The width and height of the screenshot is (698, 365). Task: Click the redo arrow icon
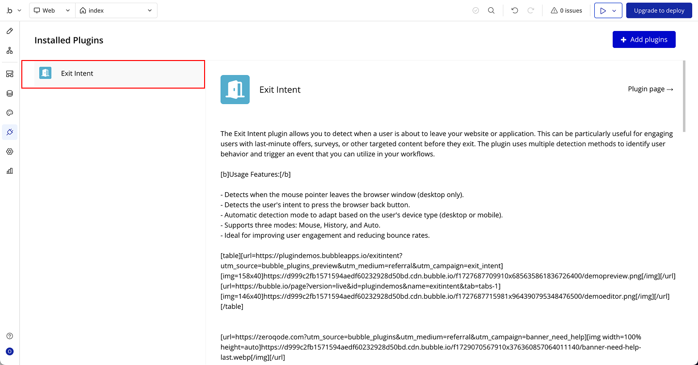tap(531, 11)
